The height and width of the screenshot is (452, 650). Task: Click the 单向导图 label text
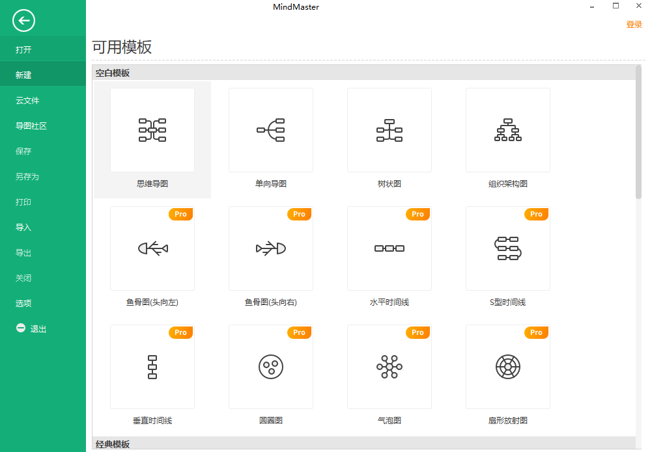[271, 183]
